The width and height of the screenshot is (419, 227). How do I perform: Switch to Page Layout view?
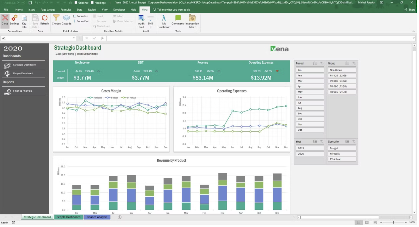click(x=367, y=223)
